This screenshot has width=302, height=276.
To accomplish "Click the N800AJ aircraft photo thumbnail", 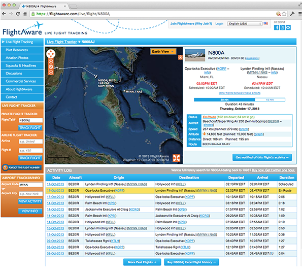I will click(x=195, y=55).
